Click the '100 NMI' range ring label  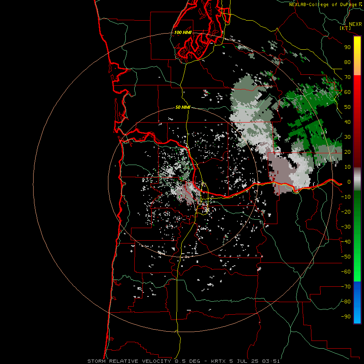pos(183,32)
